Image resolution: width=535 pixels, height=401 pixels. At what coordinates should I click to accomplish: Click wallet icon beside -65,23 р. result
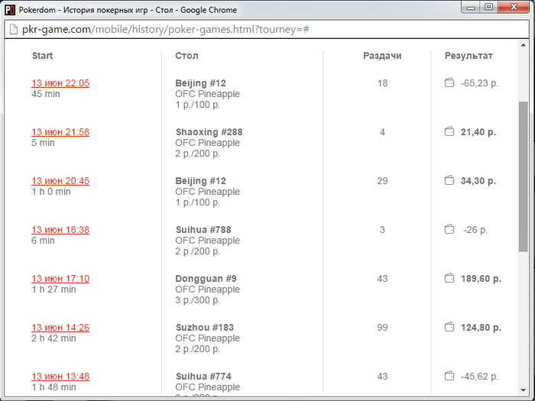coord(449,82)
